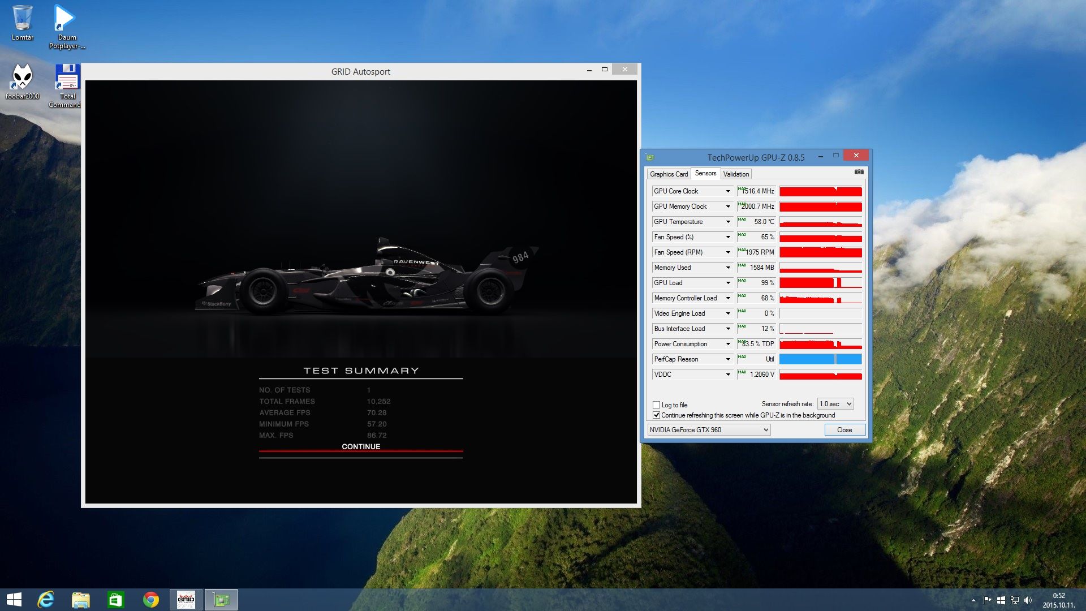The width and height of the screenshot is (1086, 611).
Task: Enable the Log to file checkbox
Action: tap(656, 405)
